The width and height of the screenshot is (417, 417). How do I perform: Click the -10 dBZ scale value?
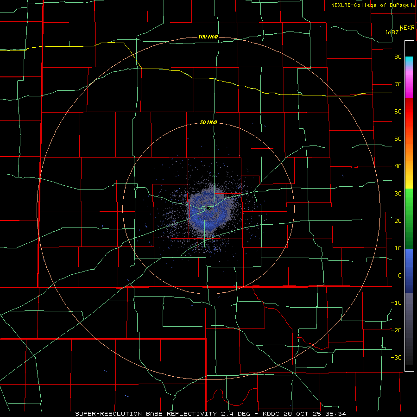tap(396, 303)
